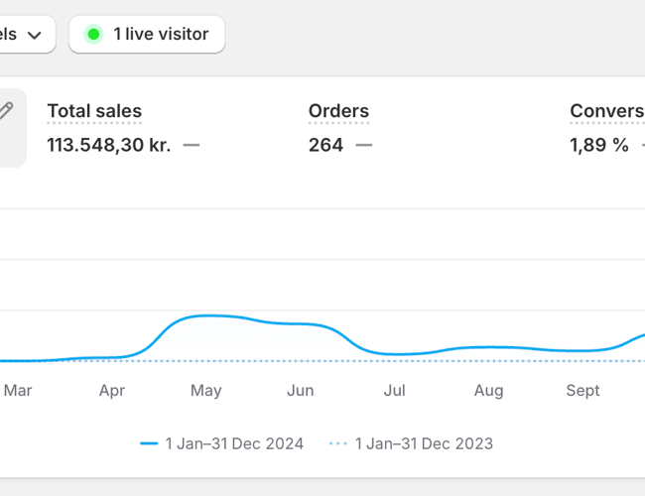Click the Sept label on the x-axis
This screenshot has height=496, width=645.
(582, 391)
